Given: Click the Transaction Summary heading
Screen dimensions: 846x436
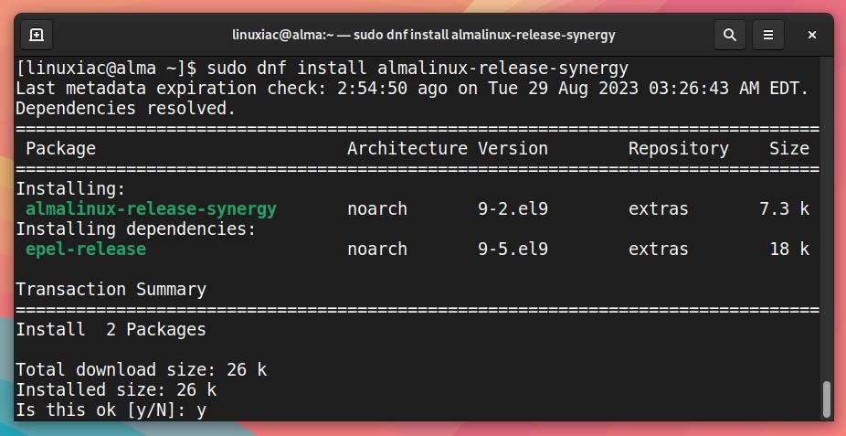Looking at the screenshot, I should (x=111, y=289).
